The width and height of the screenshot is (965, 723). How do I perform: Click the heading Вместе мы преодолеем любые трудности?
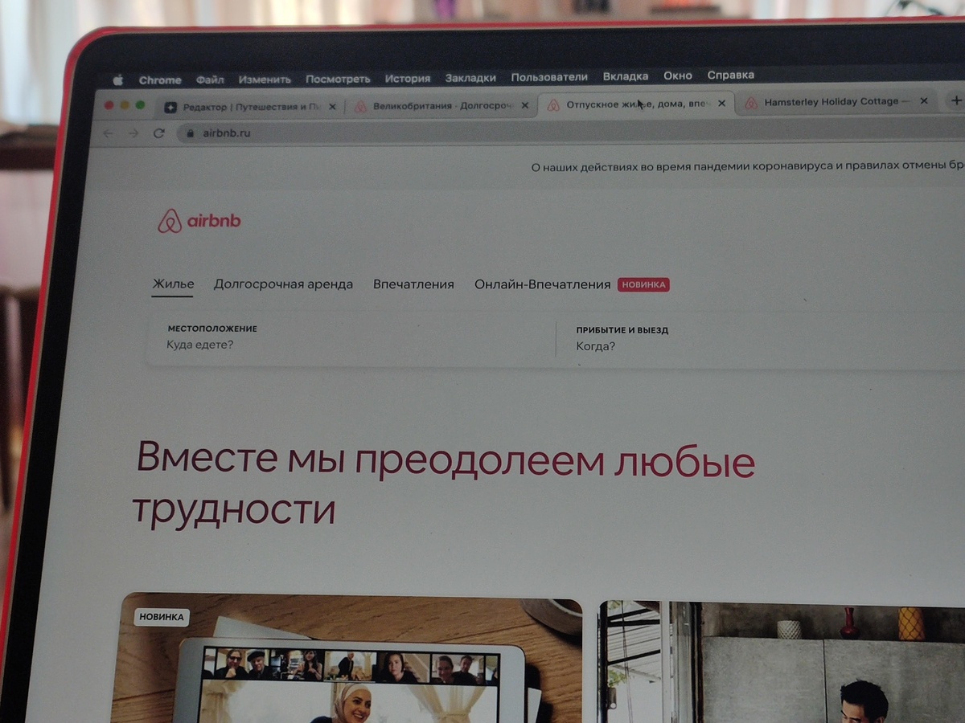[x=444, y=484]
